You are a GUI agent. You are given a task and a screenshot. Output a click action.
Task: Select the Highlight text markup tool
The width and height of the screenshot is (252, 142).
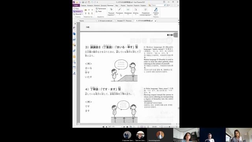point(86,10)
